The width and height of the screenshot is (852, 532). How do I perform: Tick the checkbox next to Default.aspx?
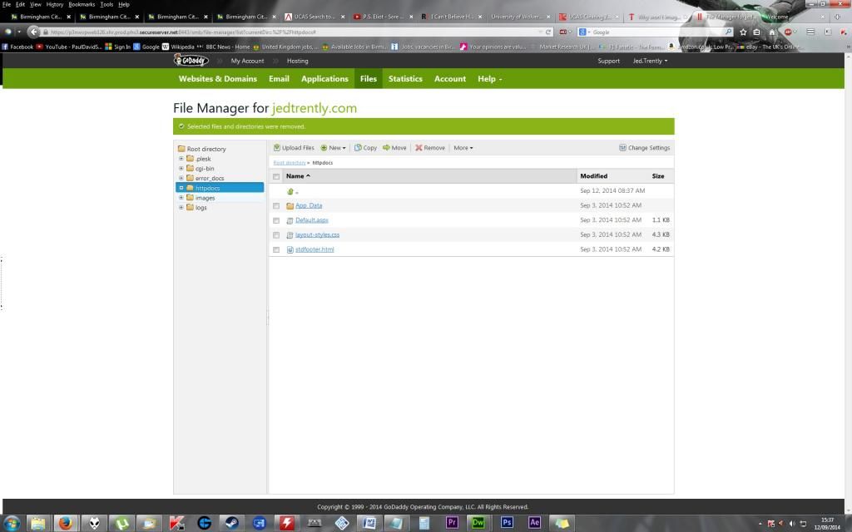pyautogui.click(x=276, y=220)
